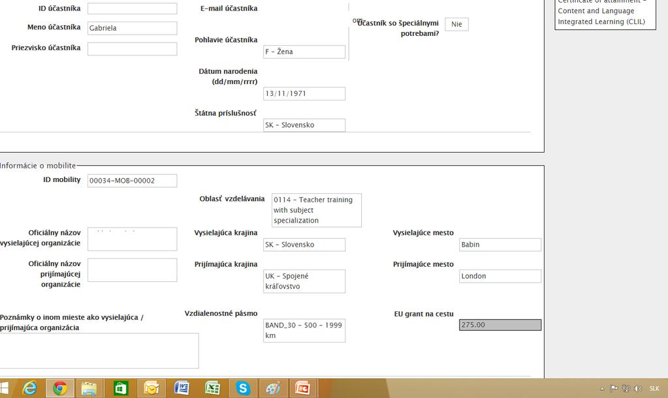668x398 pixels.
Task: Click the ID účastníka input field
Action: pyautogui.click(x=132, y=8)
